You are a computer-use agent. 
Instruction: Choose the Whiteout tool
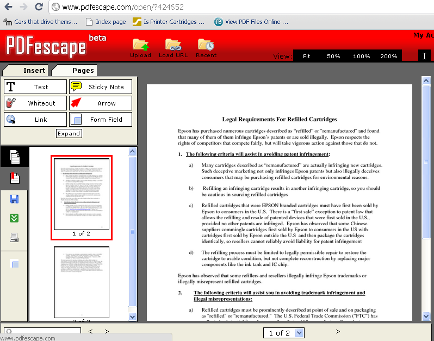click(35, 103)
